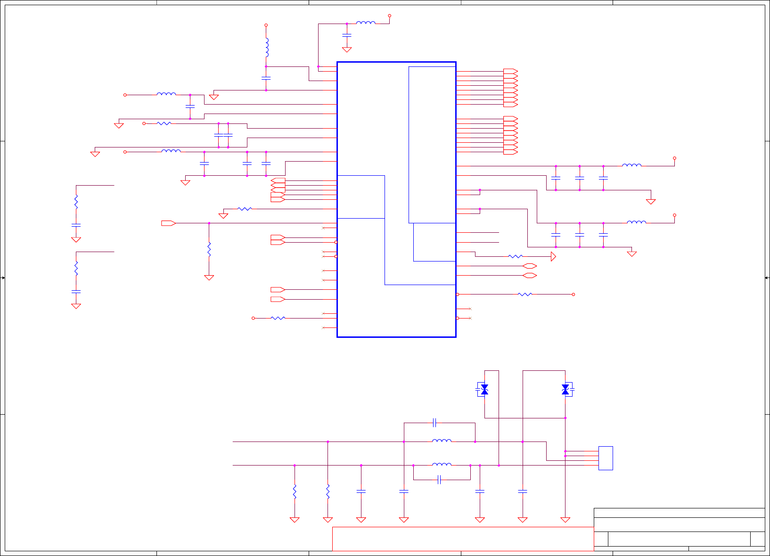The width and height of the screenshot is (770, 556).
Task: Select the lower hexagonal bidirectional port right of IC
Action: click(x=530, y=275)
